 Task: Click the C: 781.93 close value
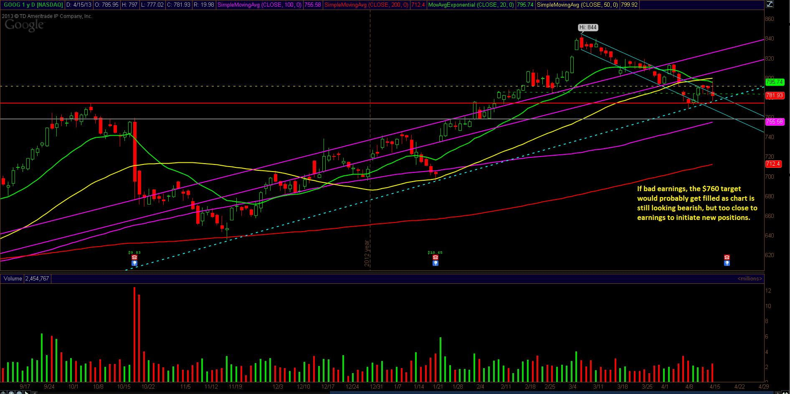point(179,5)
